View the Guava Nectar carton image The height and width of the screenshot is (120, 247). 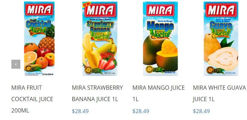coord(221,39)
